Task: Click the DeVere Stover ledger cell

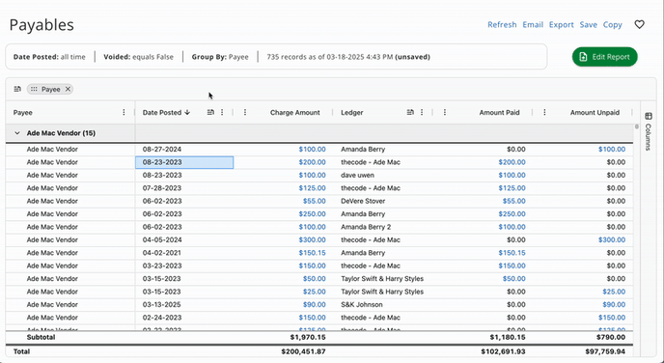Action: [363, 201]
